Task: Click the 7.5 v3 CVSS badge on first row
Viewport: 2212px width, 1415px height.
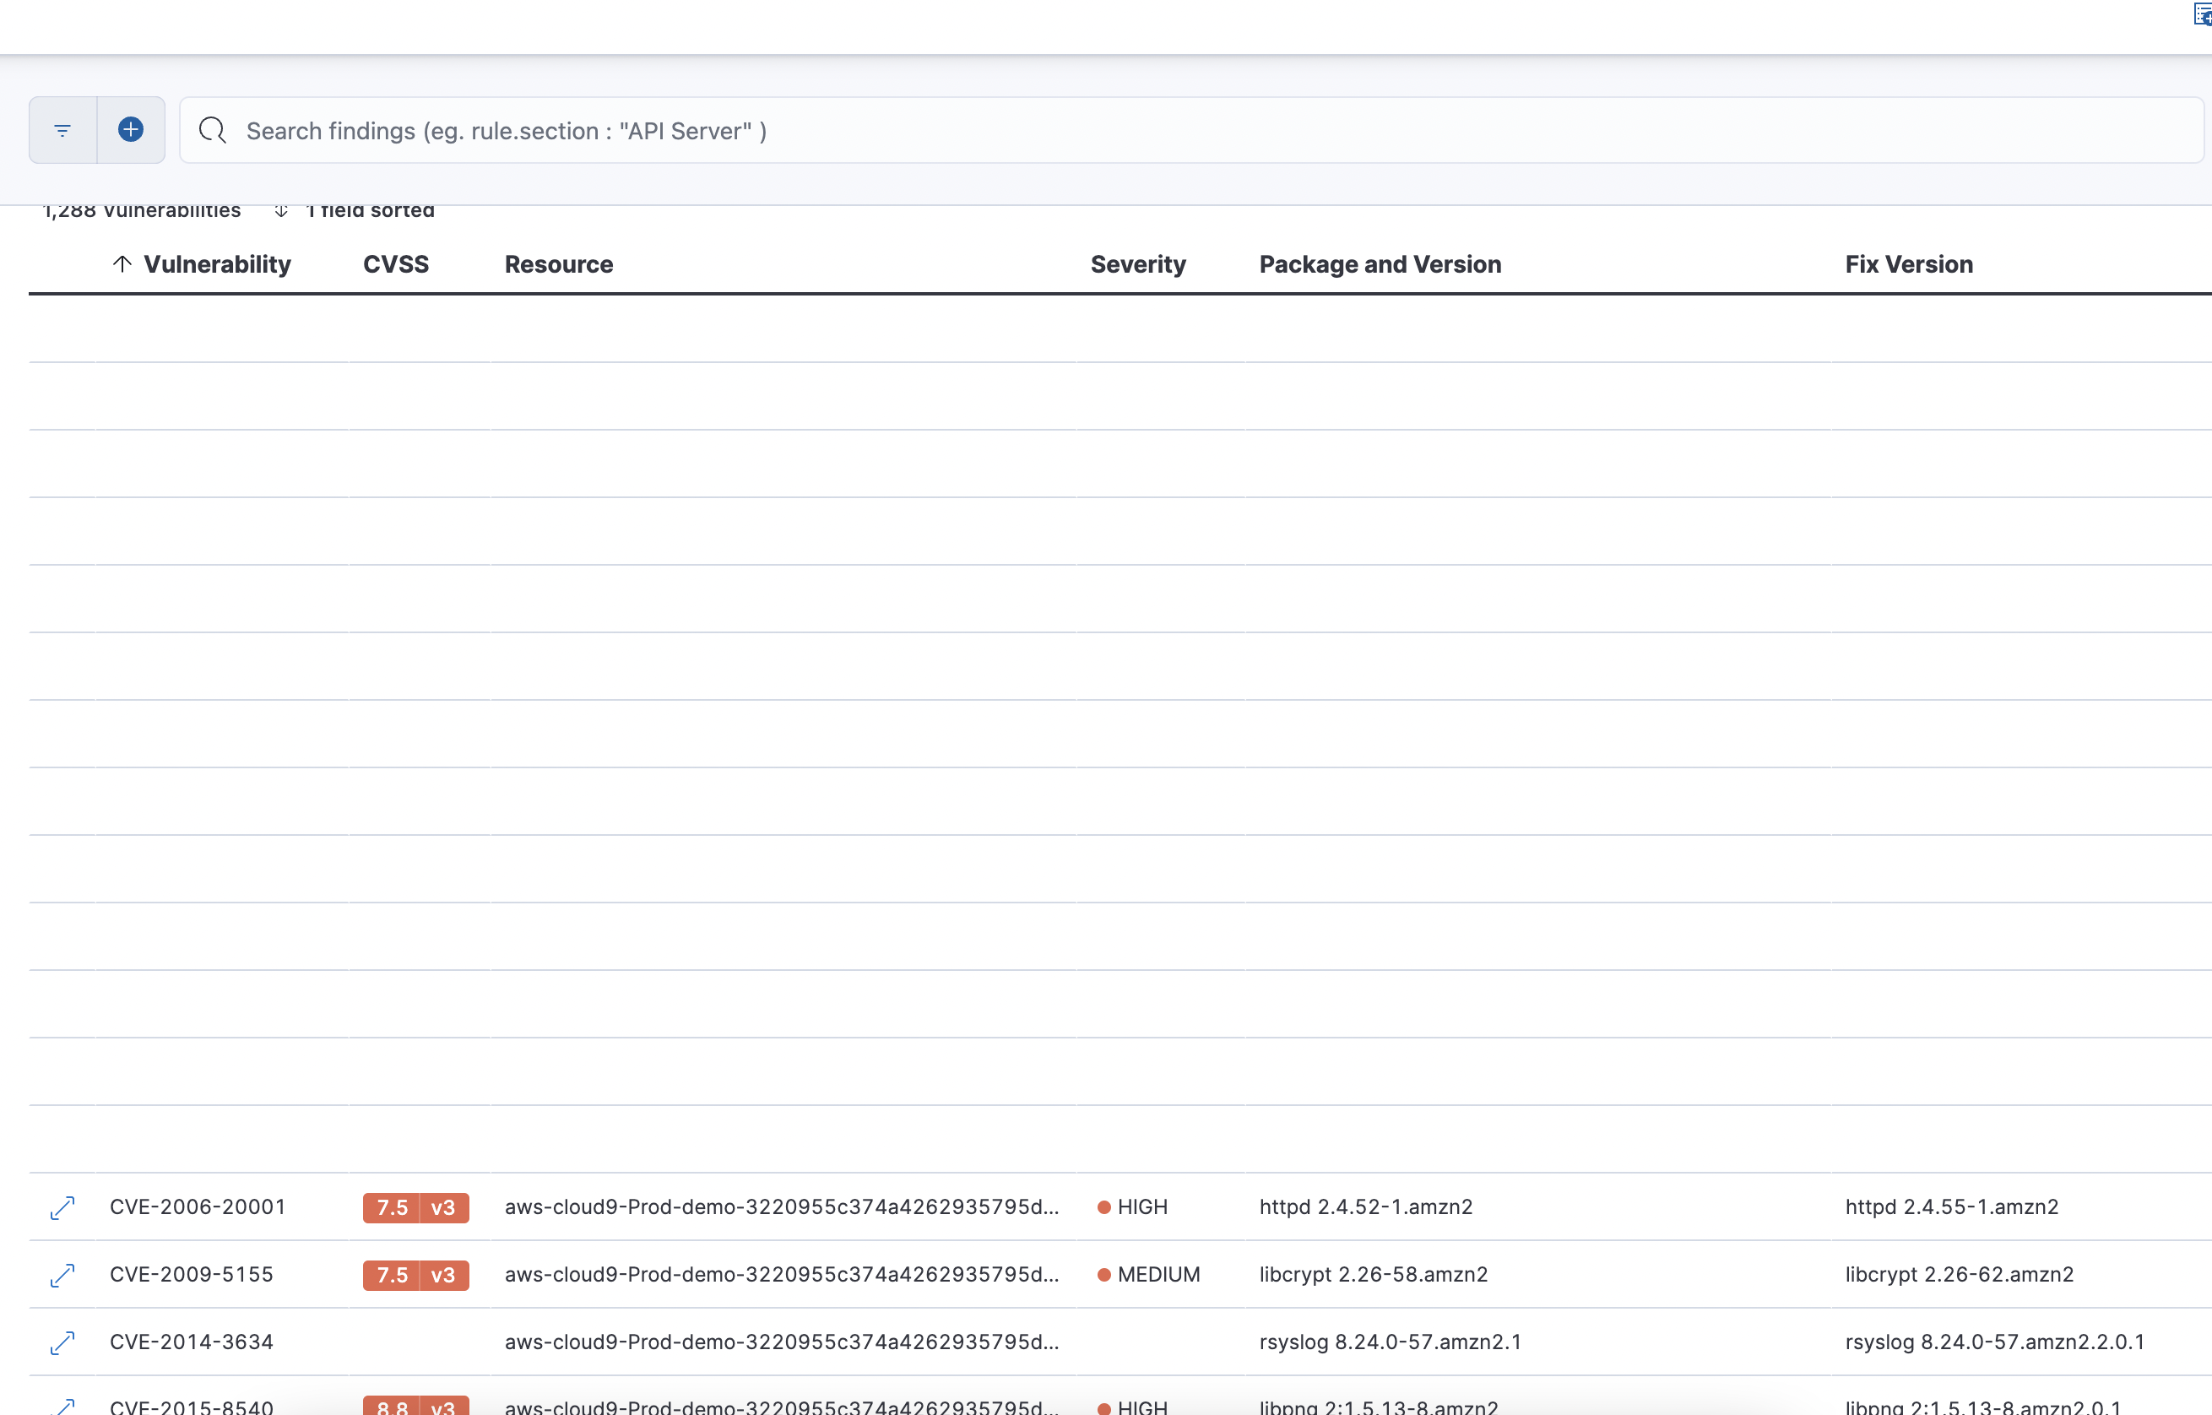Action: [415, 1207]
